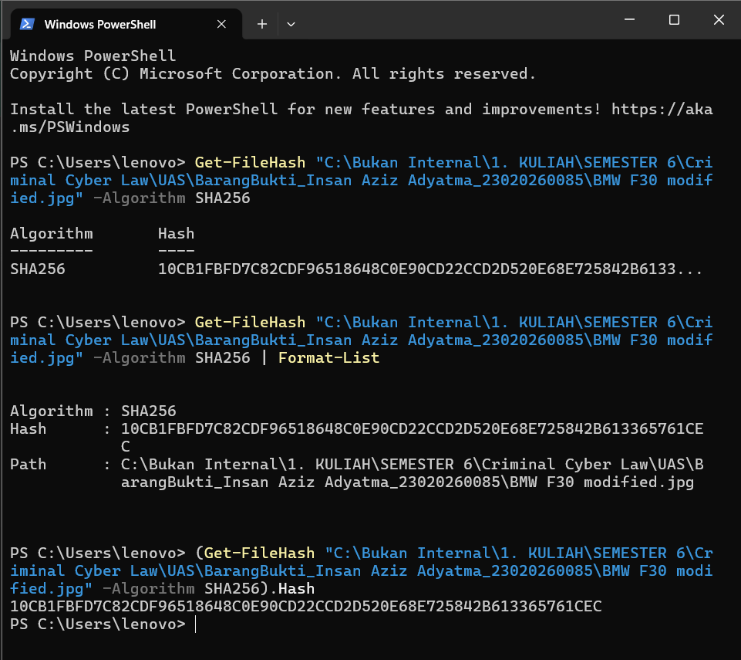
Task: Close the PowerShell window
Action: click(x=719, y=20)
